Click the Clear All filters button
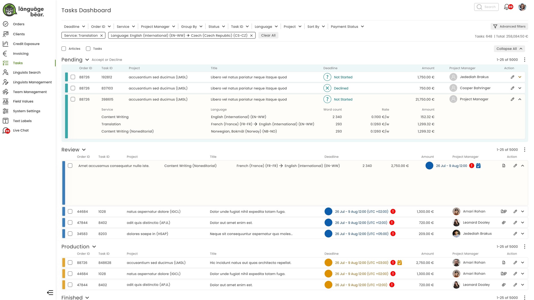 point(268,35)
